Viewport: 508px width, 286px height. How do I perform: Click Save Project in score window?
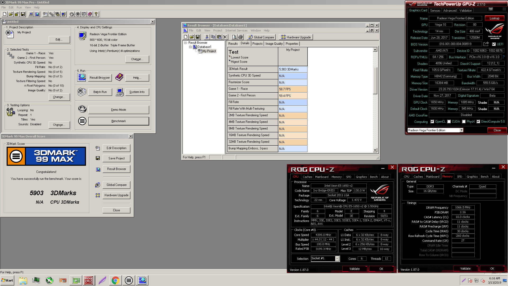click(x=116, y=158)
